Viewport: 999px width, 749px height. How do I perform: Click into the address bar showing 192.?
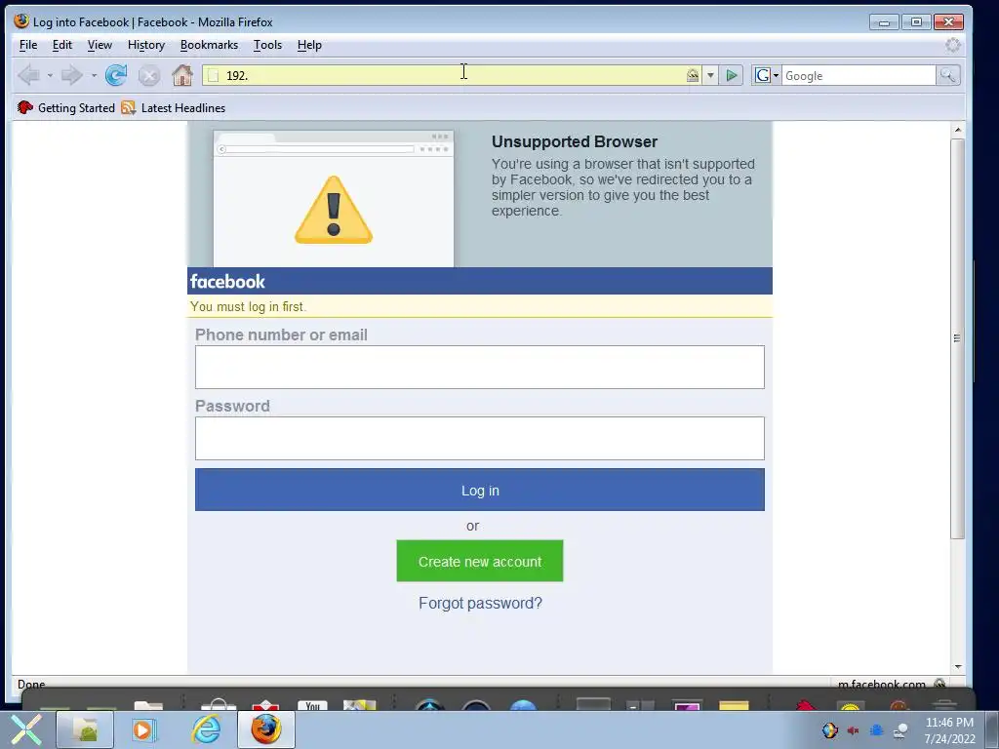(453, 75)
